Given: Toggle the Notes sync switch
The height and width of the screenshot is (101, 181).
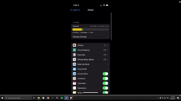Looking at the screenshot, I should pyautogui.click(x=105, y=92).
